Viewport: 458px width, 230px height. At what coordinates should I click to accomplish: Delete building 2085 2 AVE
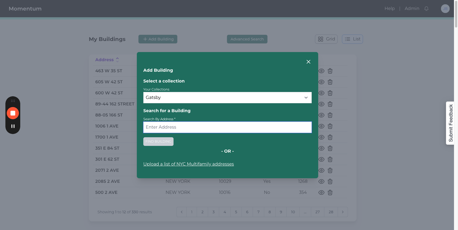(330, 181)
